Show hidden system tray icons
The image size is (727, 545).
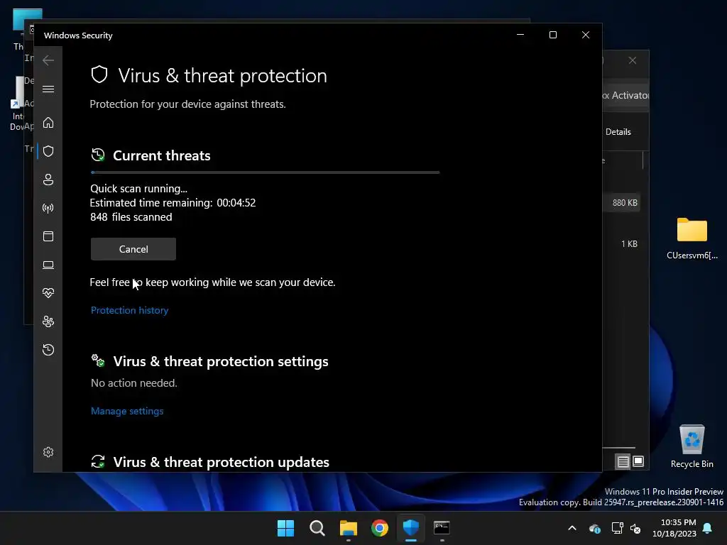pos(572,528)
